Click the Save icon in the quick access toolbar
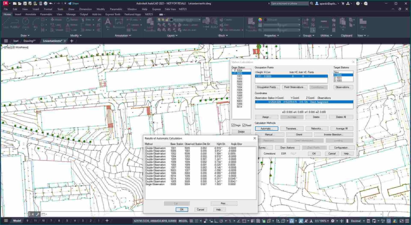The image size is (411, 225). pyautogui.click(x=25, y=4)
